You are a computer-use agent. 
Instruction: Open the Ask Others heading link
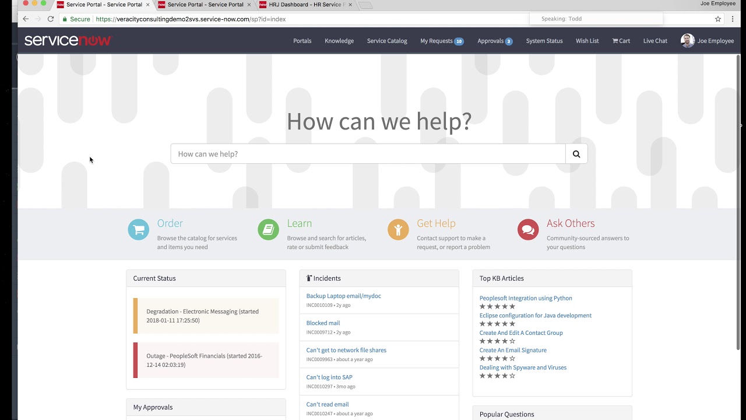[x=571, y=223]
